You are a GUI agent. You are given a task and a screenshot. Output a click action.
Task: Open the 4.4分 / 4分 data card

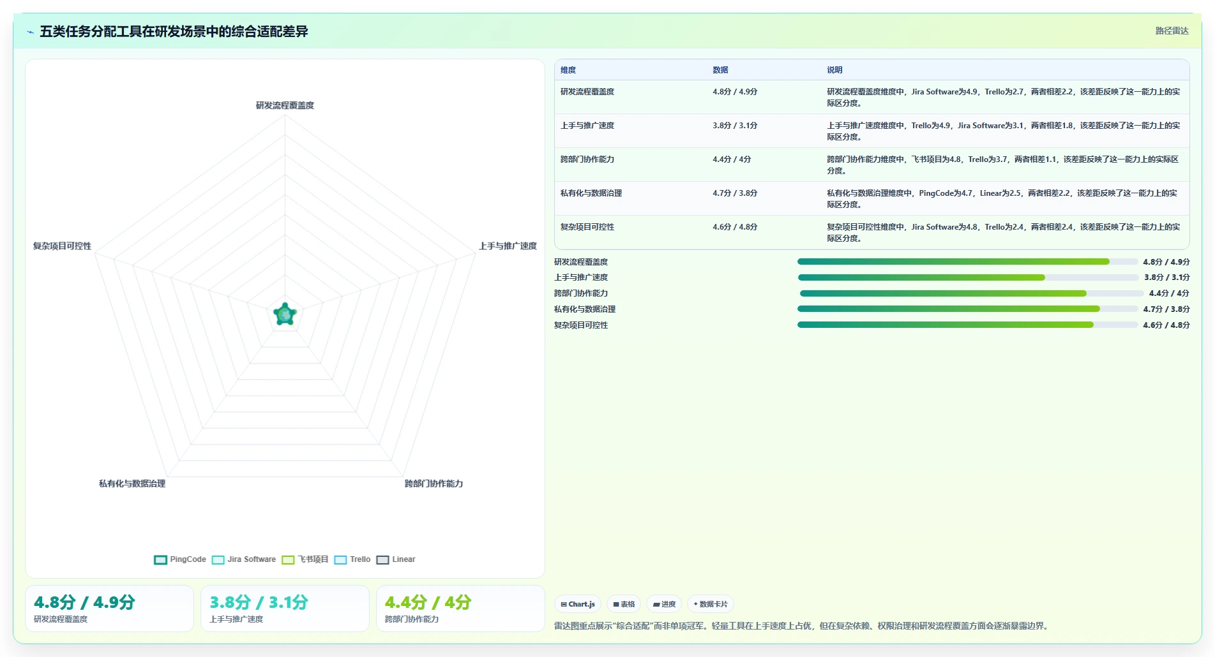[x=460, y=609]
